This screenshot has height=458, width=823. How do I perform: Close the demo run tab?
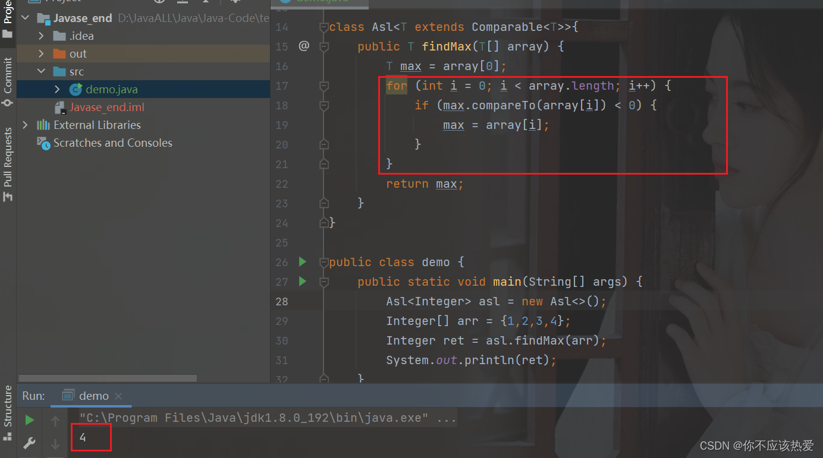tap(118, 395)
